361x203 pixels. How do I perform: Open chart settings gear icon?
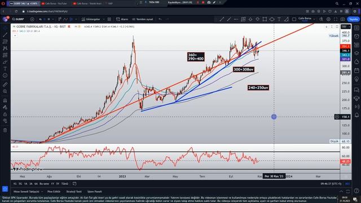[x=328, y=19]
